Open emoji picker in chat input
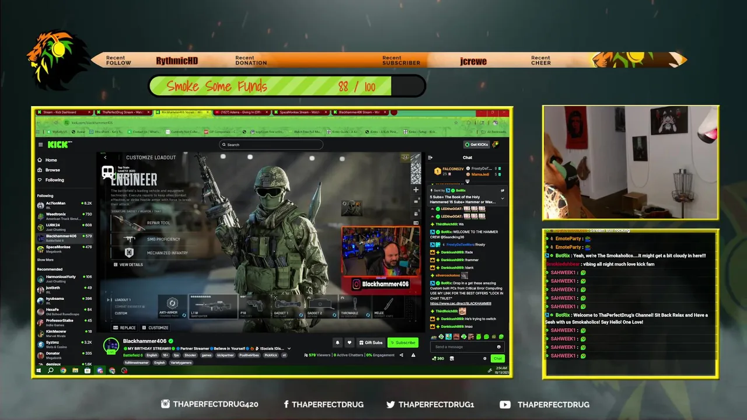This screenshot has height=420, width=747. (498, 347)
